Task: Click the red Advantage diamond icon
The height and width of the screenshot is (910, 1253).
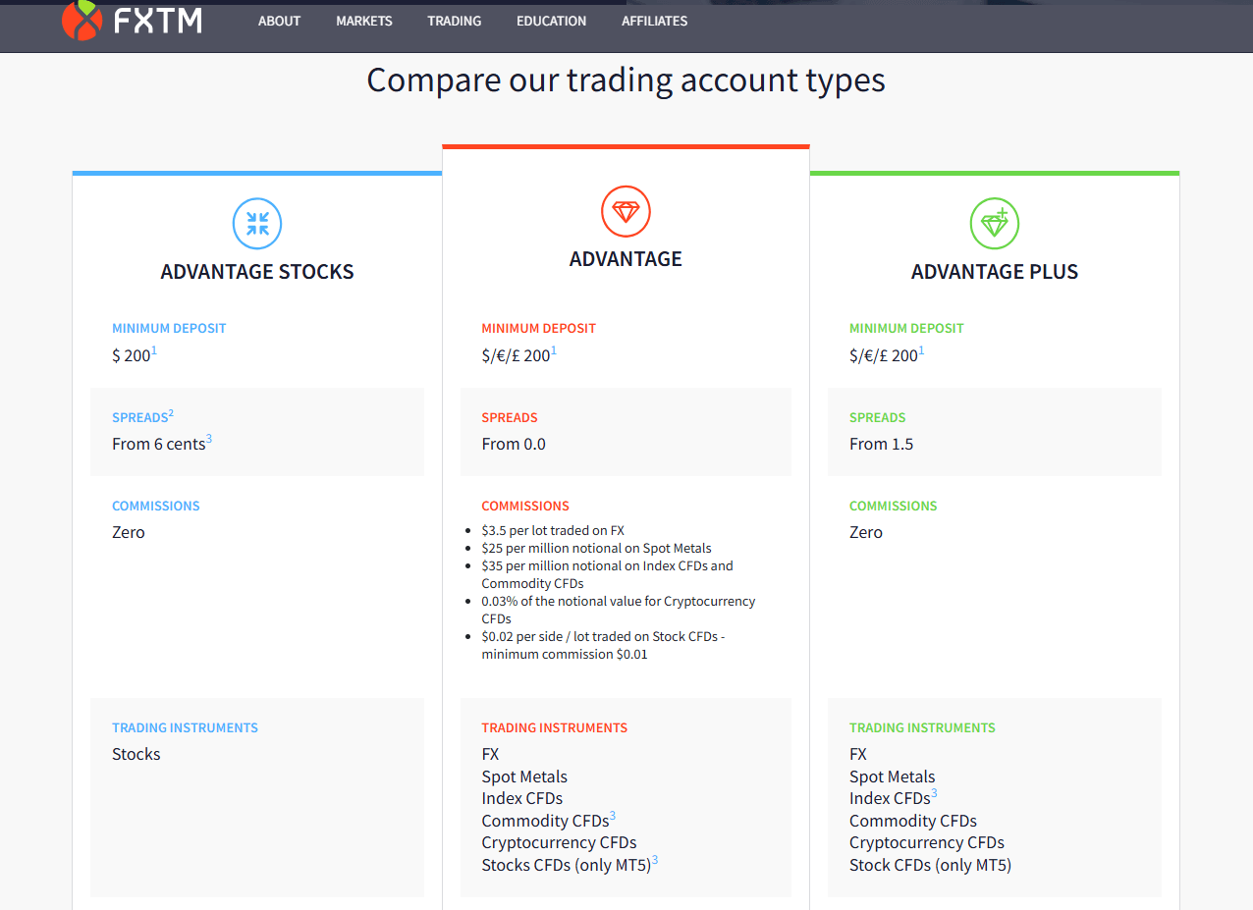Action: tap(626, 211)
